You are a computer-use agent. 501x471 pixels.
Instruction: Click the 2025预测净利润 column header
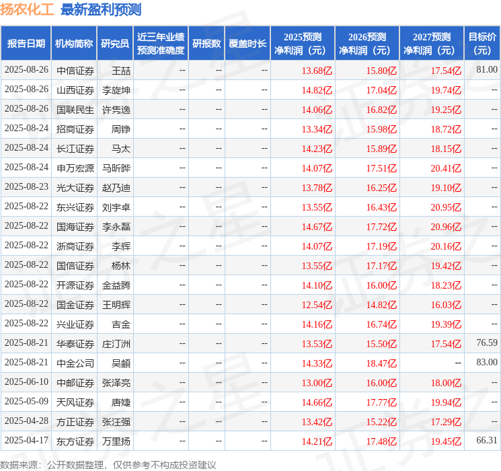pyautogui.click(x=303, y=44)
